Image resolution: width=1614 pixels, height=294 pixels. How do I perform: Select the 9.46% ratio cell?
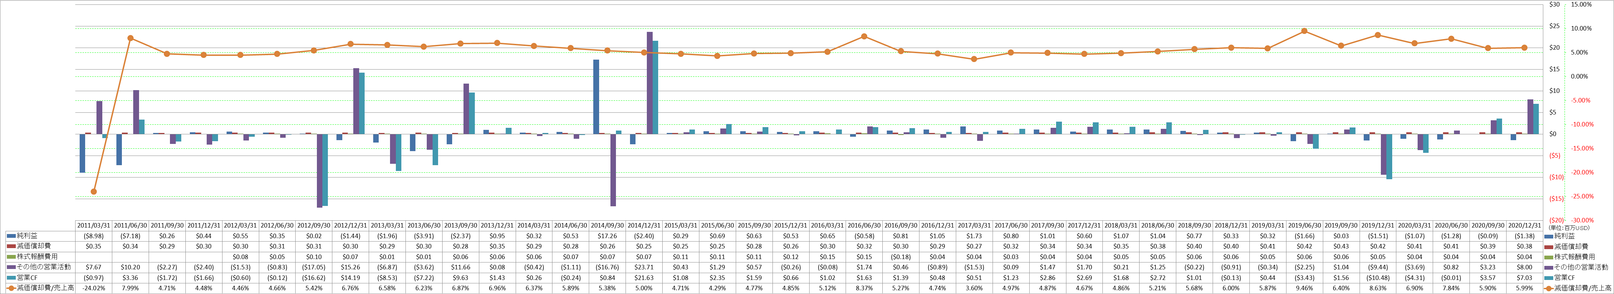1304,289
